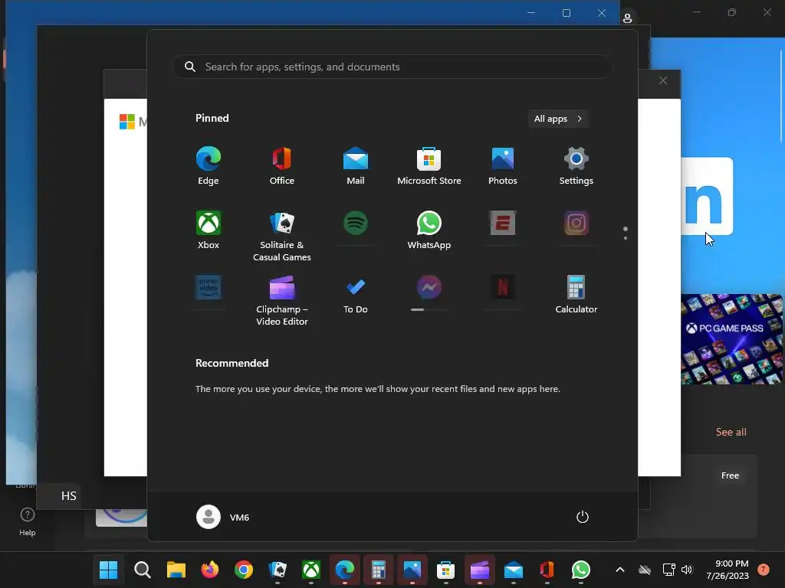The height and width of the screenshot is (588, 785).
Task: Open the VM6 user account menu
Action: (x=223, y=517)
